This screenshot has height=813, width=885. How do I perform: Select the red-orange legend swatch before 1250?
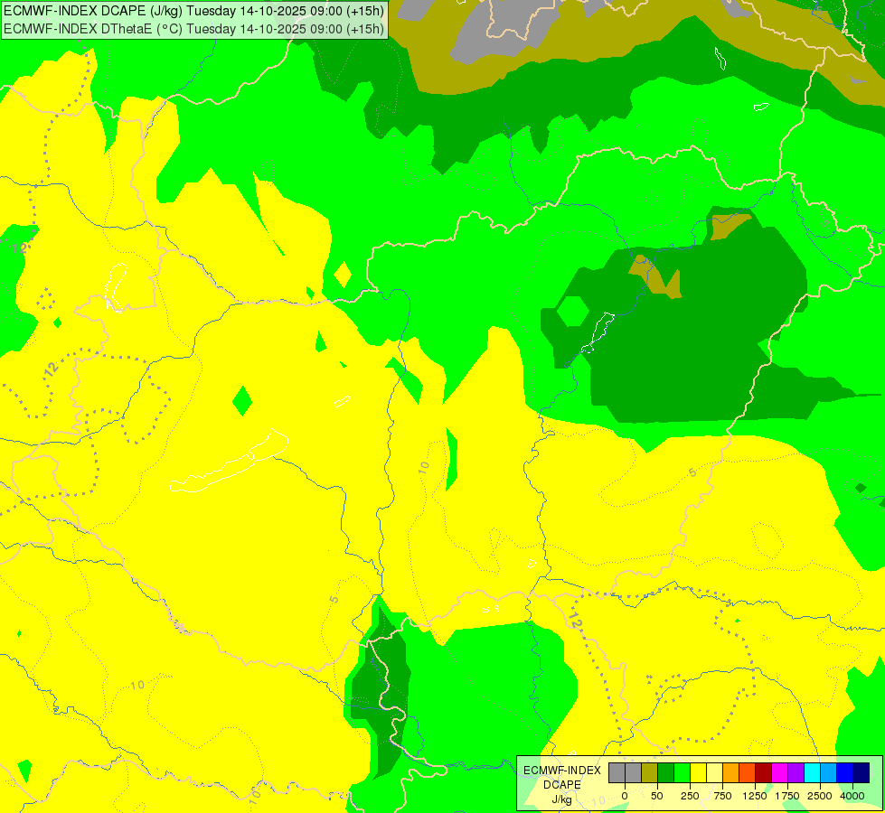tap(748, 772)
